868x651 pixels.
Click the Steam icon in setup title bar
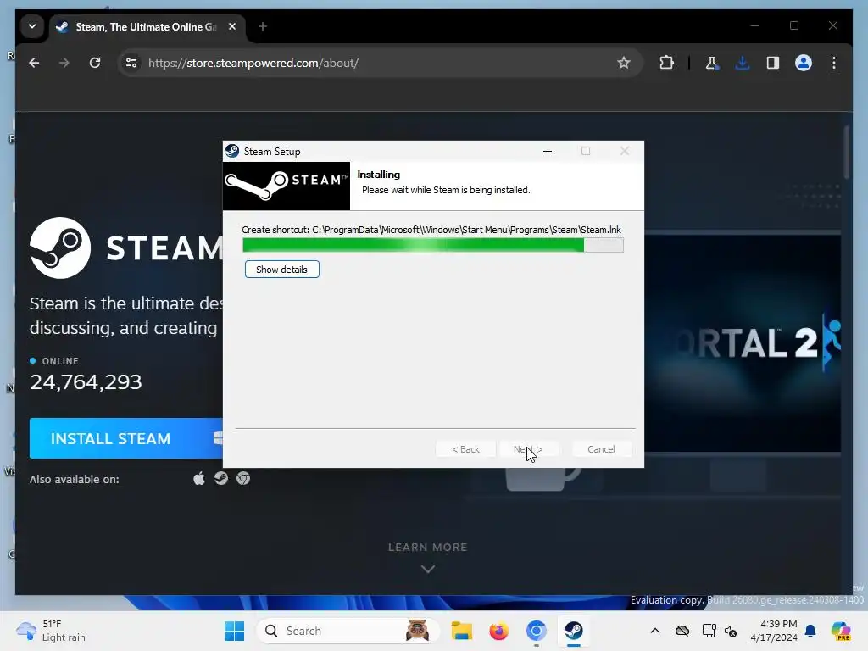point(232,151)
